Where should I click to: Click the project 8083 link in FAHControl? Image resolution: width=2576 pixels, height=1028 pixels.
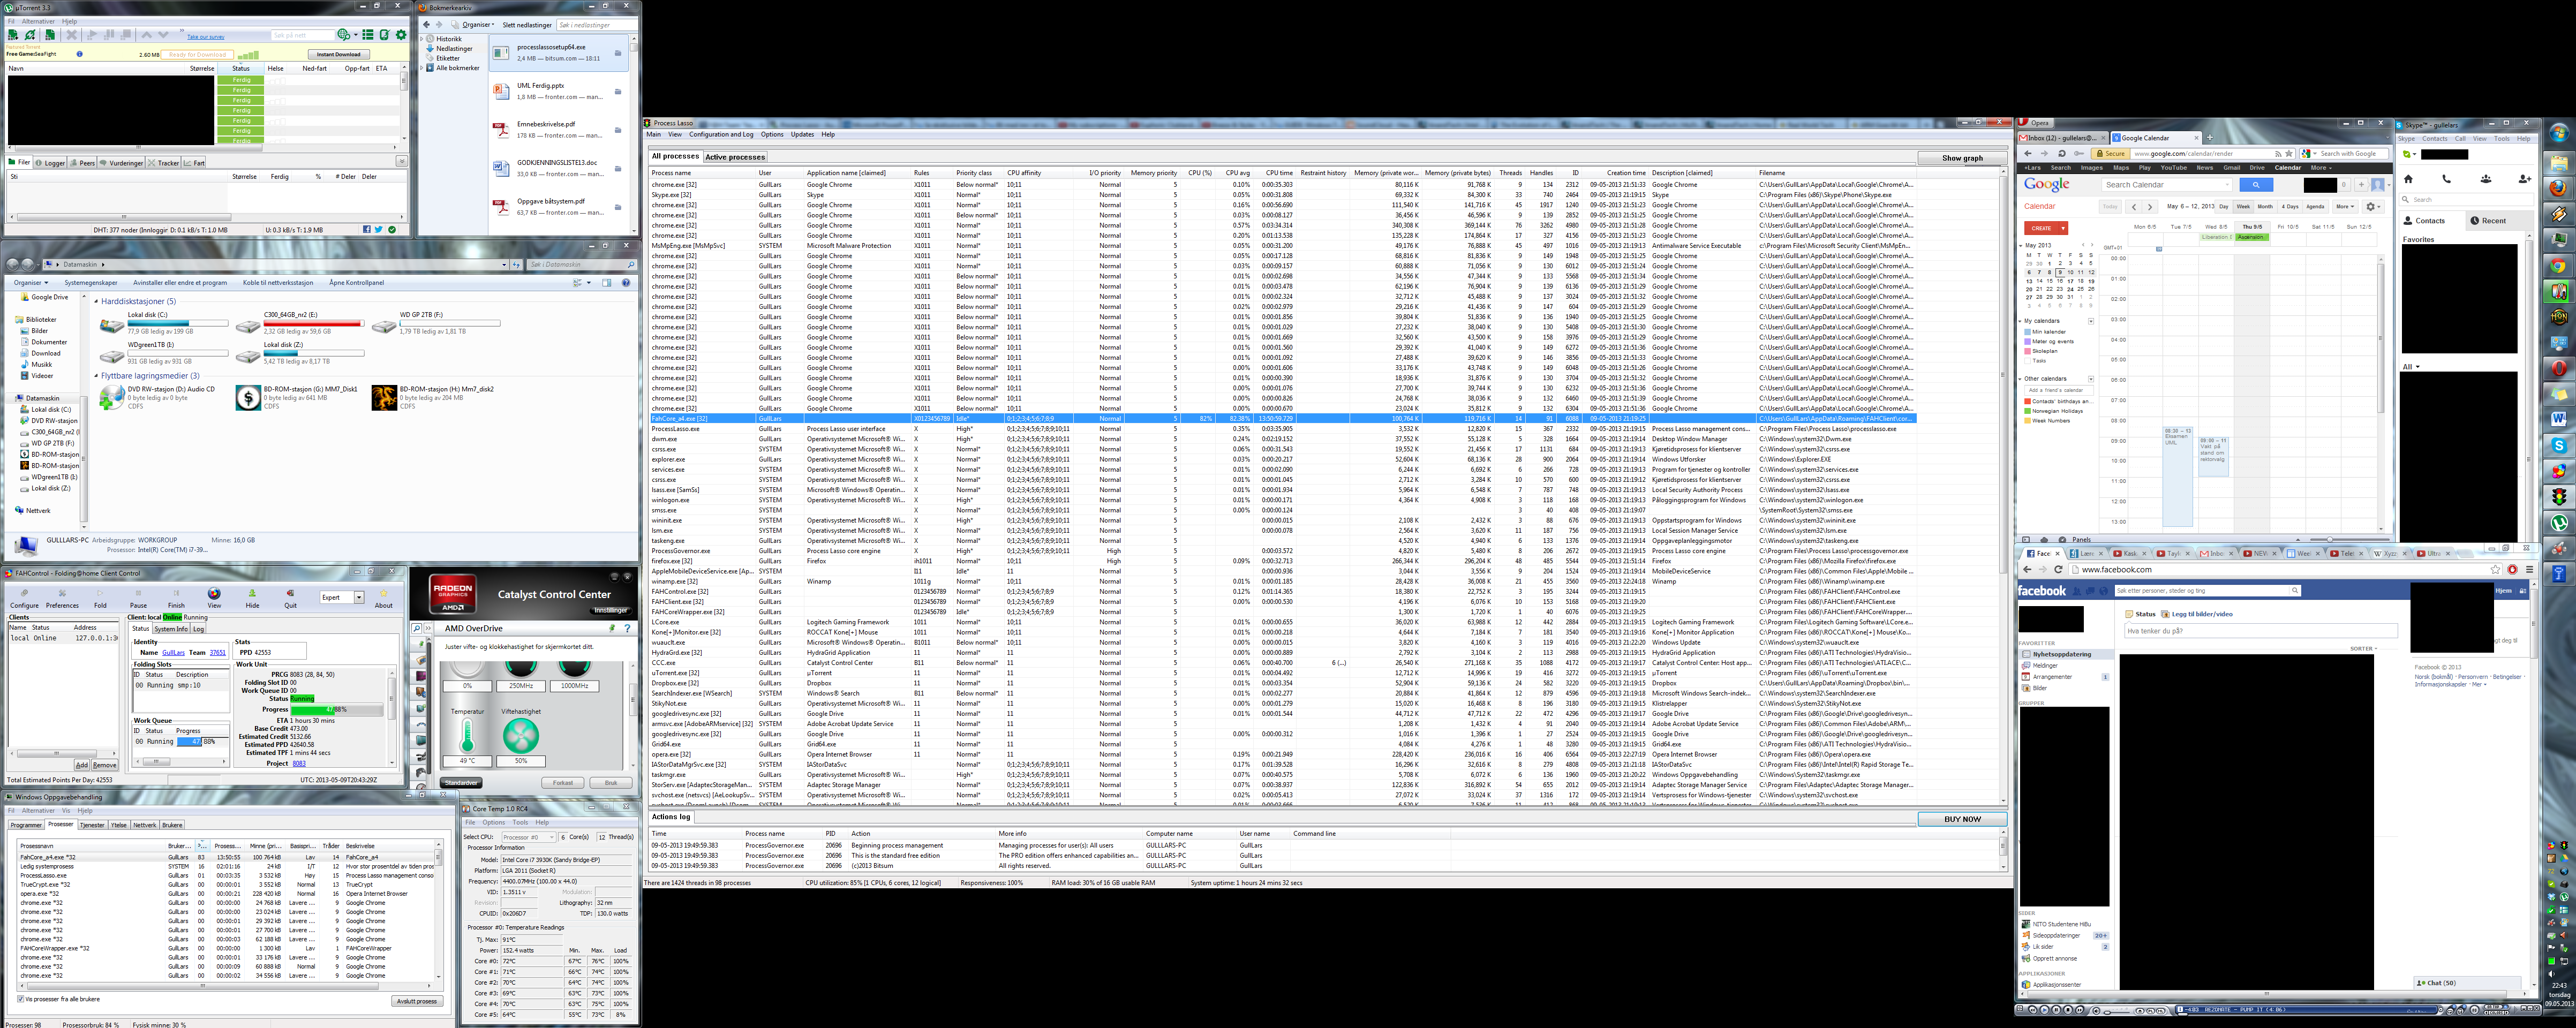(299, 764)
